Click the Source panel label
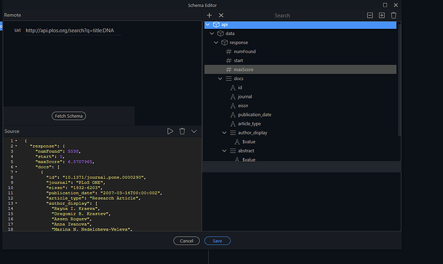The image size is (443, 264). (12, 131)
